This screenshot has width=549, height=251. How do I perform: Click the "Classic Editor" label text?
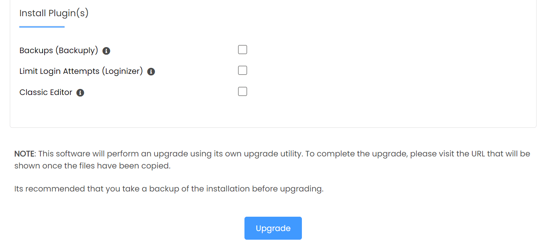point(46,92)
